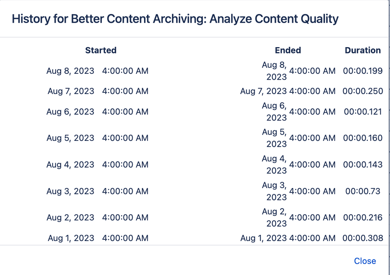Click the duration value 00:00.199
Viewport: 390px width, 275px height.
(x=363, y=71)
